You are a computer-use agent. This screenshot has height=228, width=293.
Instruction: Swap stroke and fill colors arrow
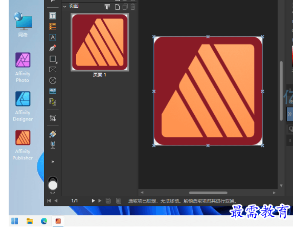[x=53, y=193]
